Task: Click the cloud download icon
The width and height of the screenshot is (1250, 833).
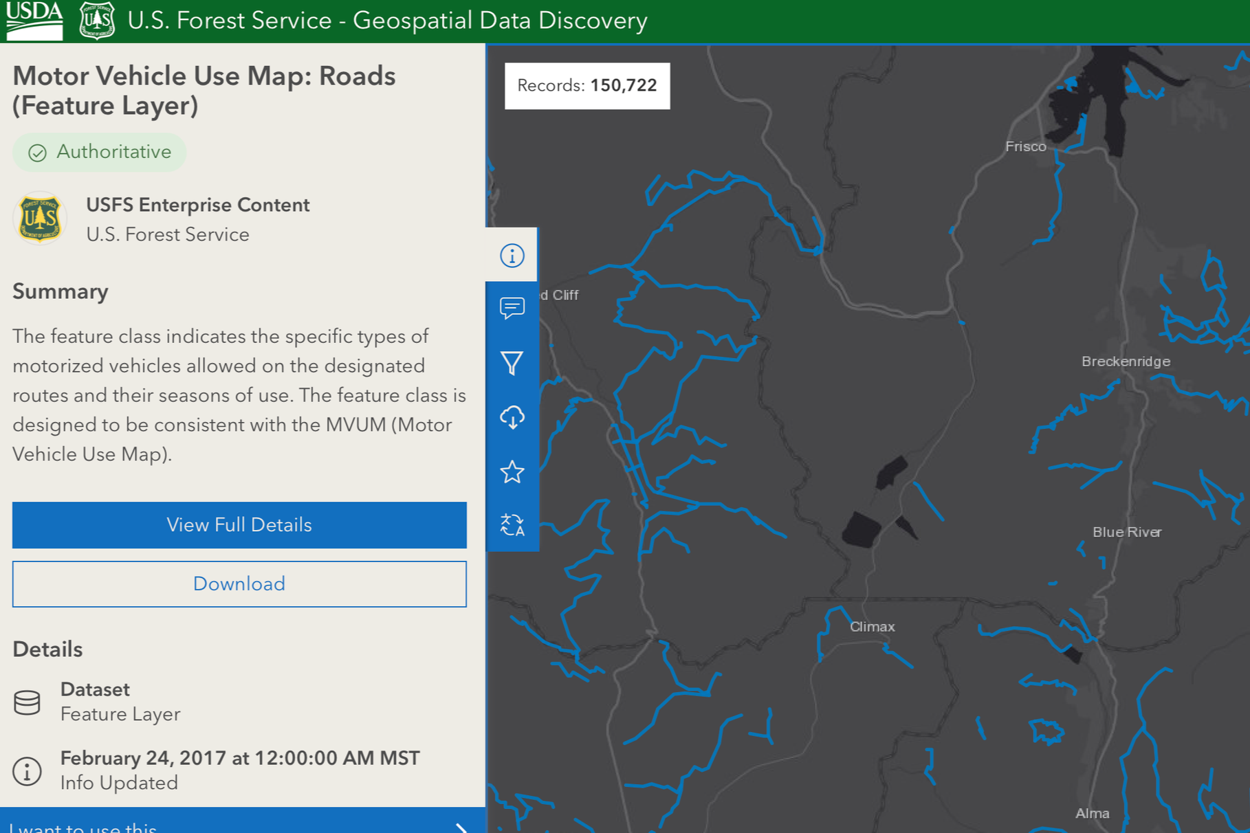Action: pos(512,417)
